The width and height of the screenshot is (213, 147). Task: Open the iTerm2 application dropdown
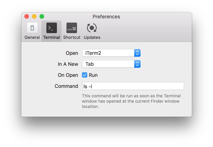click(111, 53)
